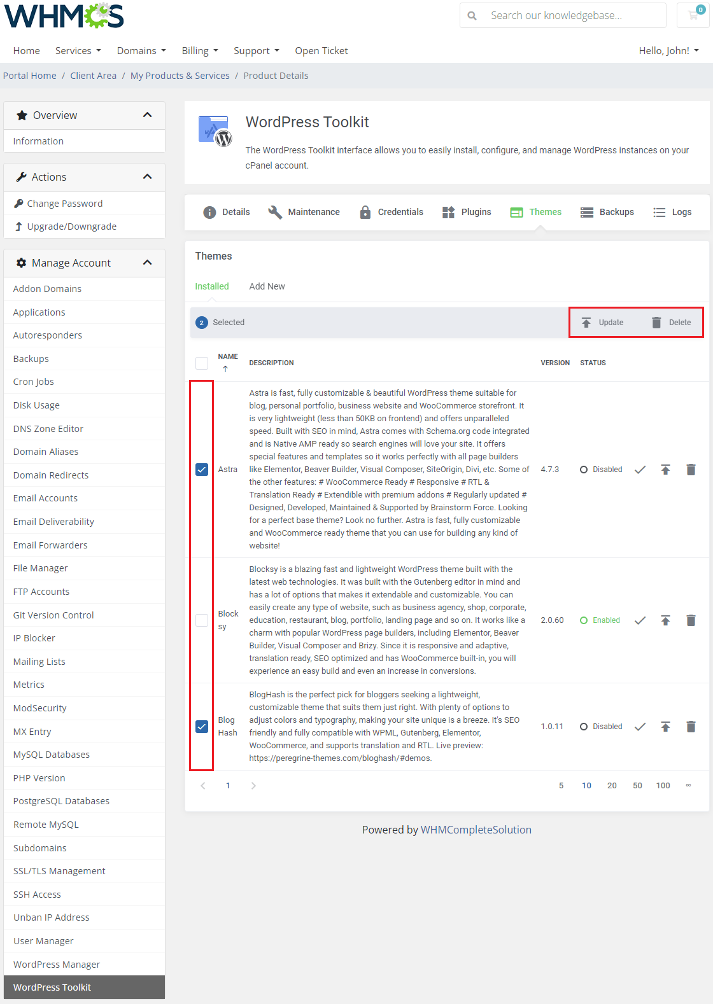Delete the BlogHash theme trash icon
The image size is (713, 1004).
(691, 727)
